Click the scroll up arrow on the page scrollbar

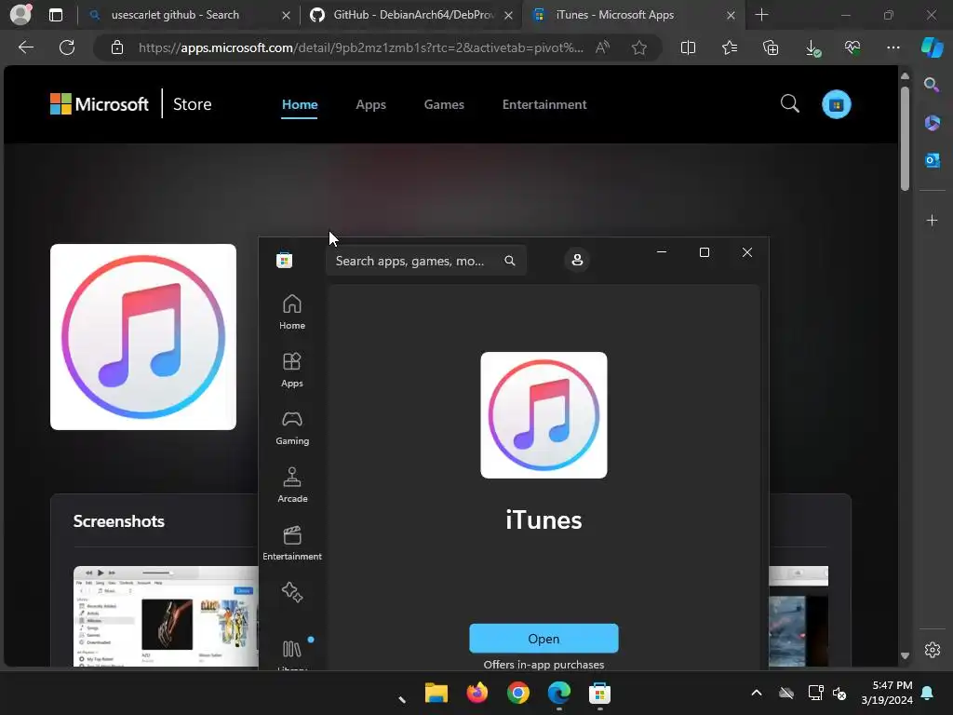point(905,76)
